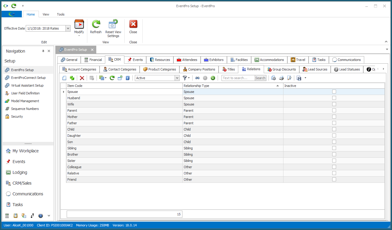The image size is (392, 230).
Task: Click the blue bookmark icon in toolbar
Action: [128, 78]
